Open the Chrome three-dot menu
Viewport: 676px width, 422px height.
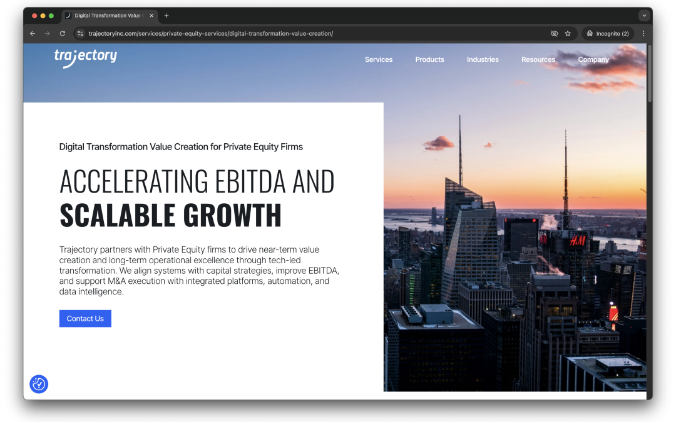[x=643, y=34]
